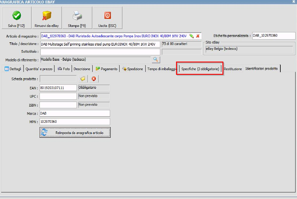This screenshot has width=297, height=199.
Task: Open Tempo di imballaggio tab
Action: 162,69
